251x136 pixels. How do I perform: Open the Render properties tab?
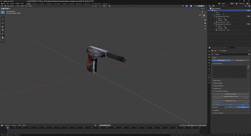(x=209, y=55)
